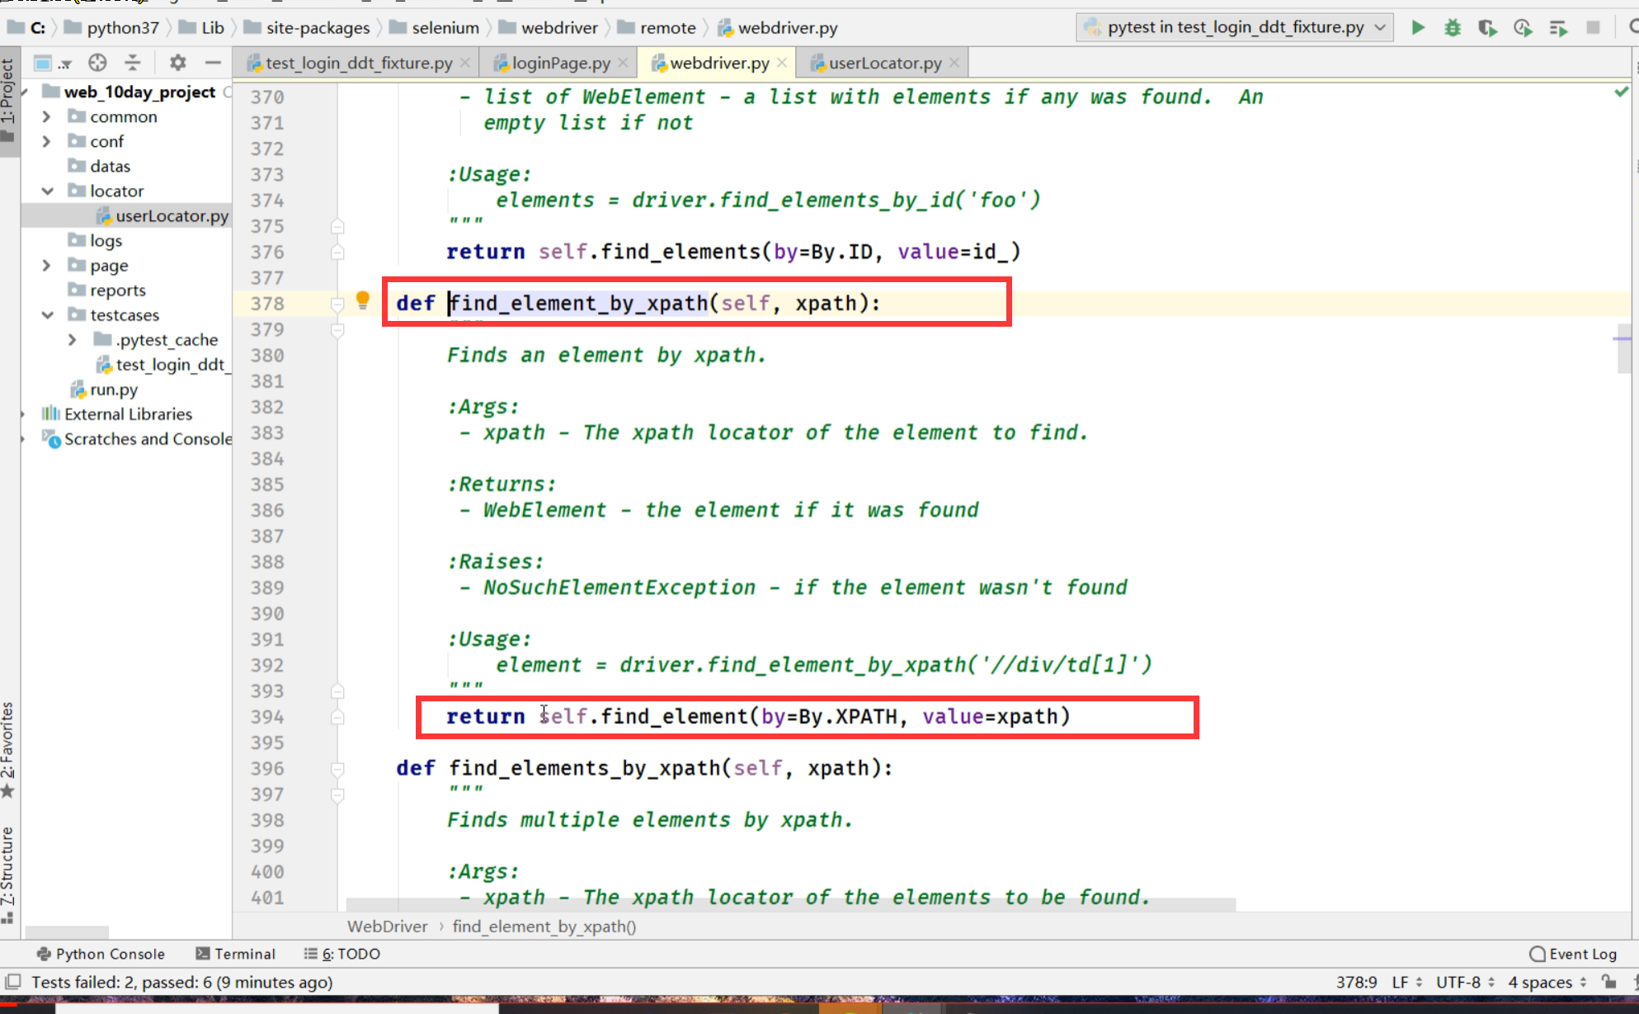Open project panel settings gear
Screen dimensions: 1639x1014
click(x=177, y=63)
